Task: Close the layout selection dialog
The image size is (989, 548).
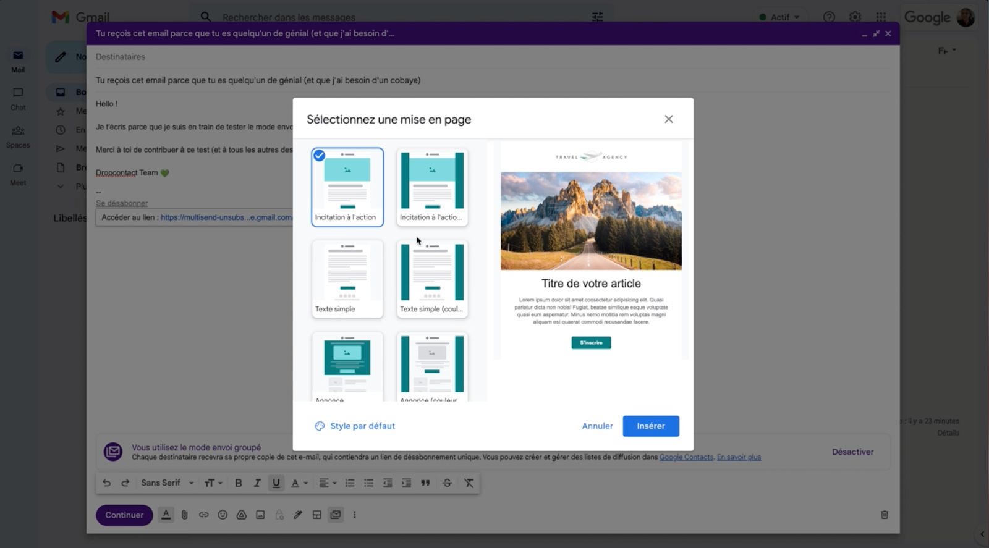Action: (669, 119)
